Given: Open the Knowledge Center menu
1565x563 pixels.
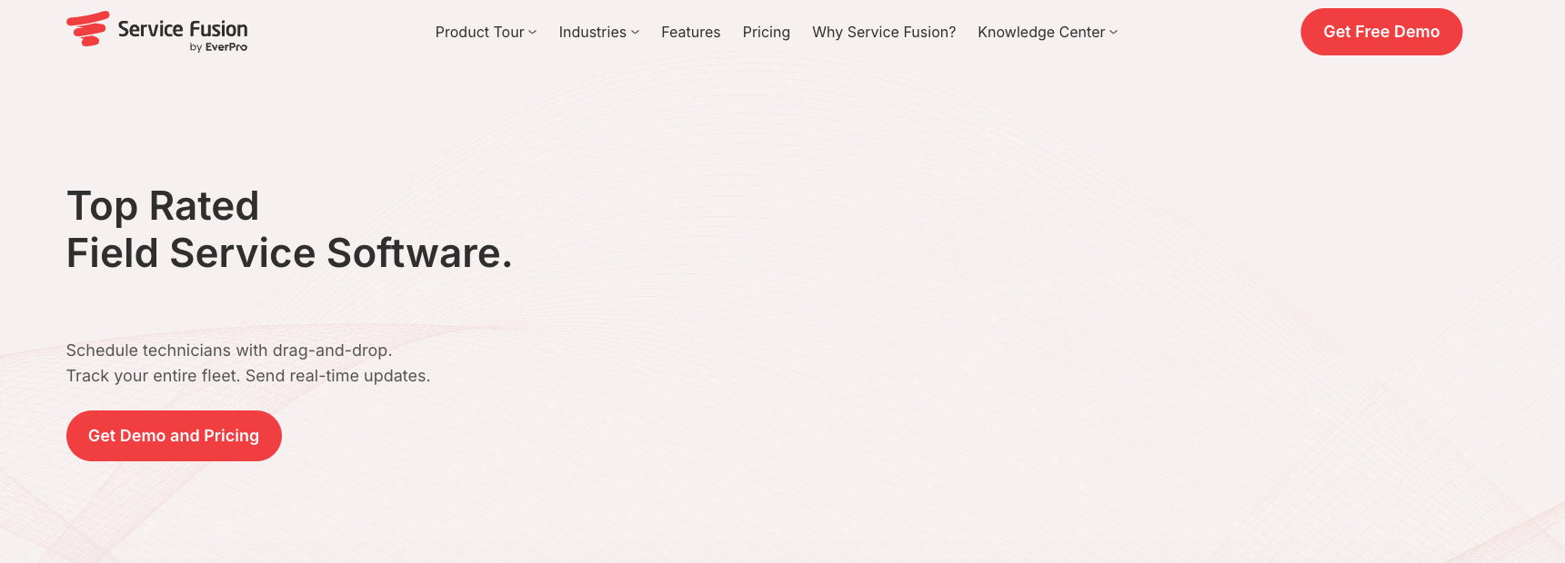Looking at the screenshot, I should 1041,32.
